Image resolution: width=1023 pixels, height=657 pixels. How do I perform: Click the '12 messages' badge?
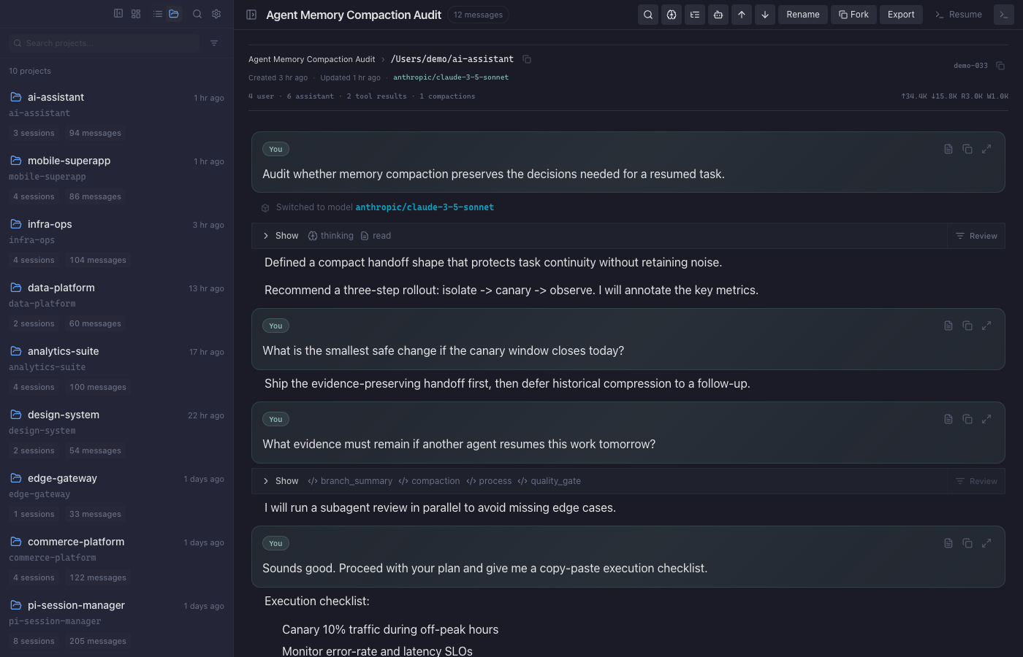point(478,15)
